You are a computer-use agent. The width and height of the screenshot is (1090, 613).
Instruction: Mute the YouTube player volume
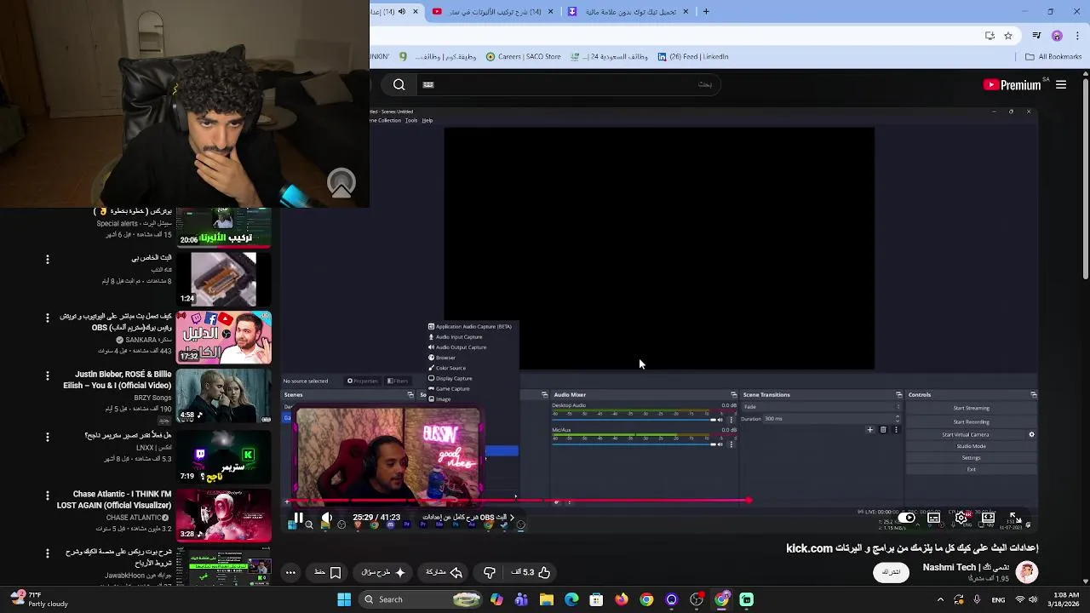coord(326,518)
